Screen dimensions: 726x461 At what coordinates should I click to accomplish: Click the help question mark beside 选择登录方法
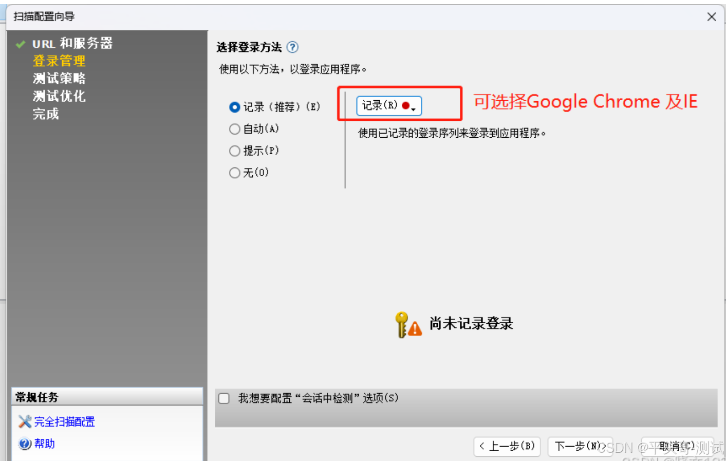pos(292,47)
